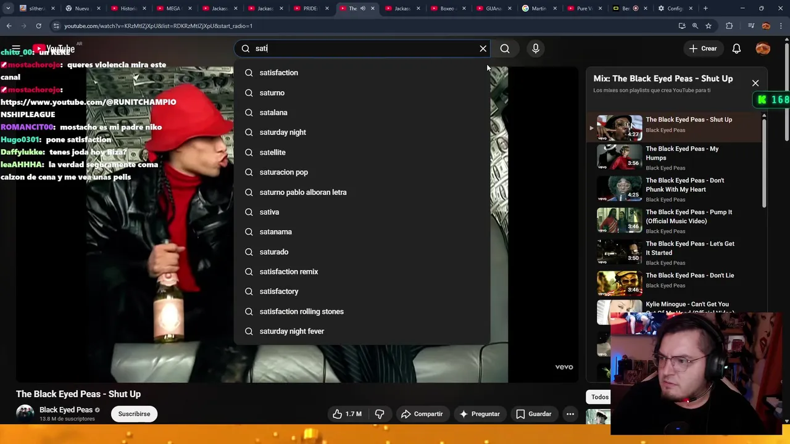The image size is (790, 444).
Task: Open the Preguntar AI assistant
Action: coord(480,414)
